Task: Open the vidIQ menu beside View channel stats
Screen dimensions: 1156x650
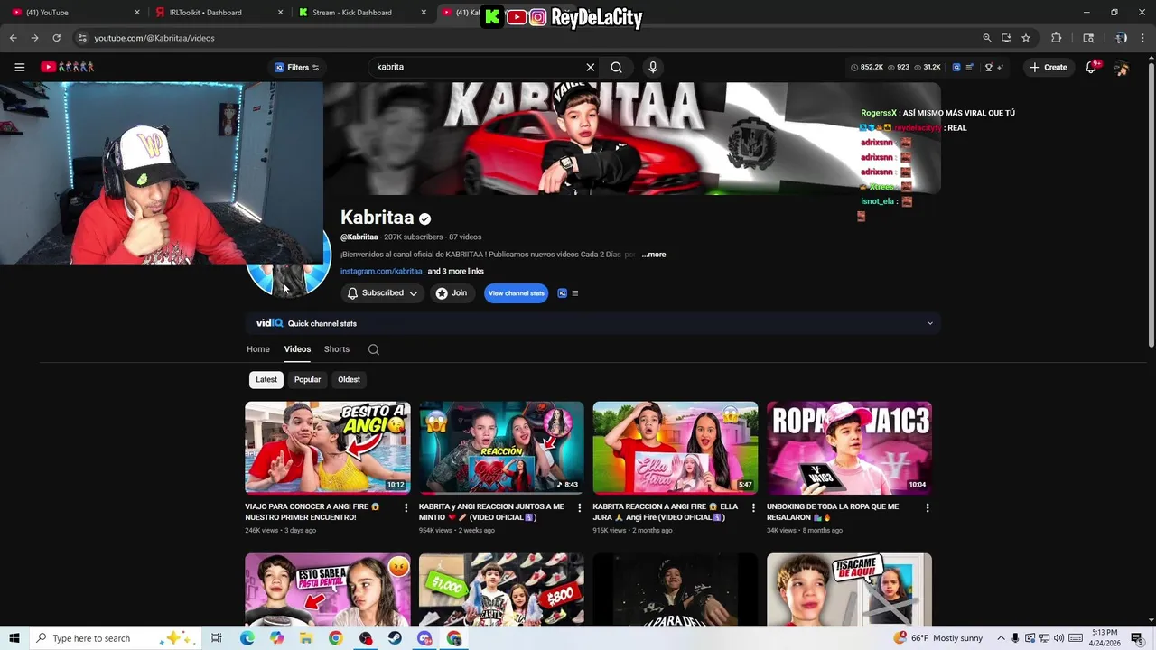Action: point(574,293)
